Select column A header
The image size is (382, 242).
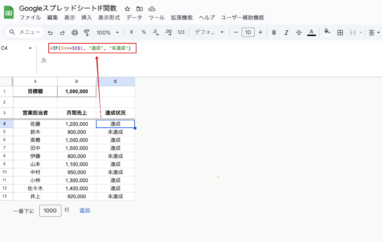pyautogui.click(x=35, y=82)
